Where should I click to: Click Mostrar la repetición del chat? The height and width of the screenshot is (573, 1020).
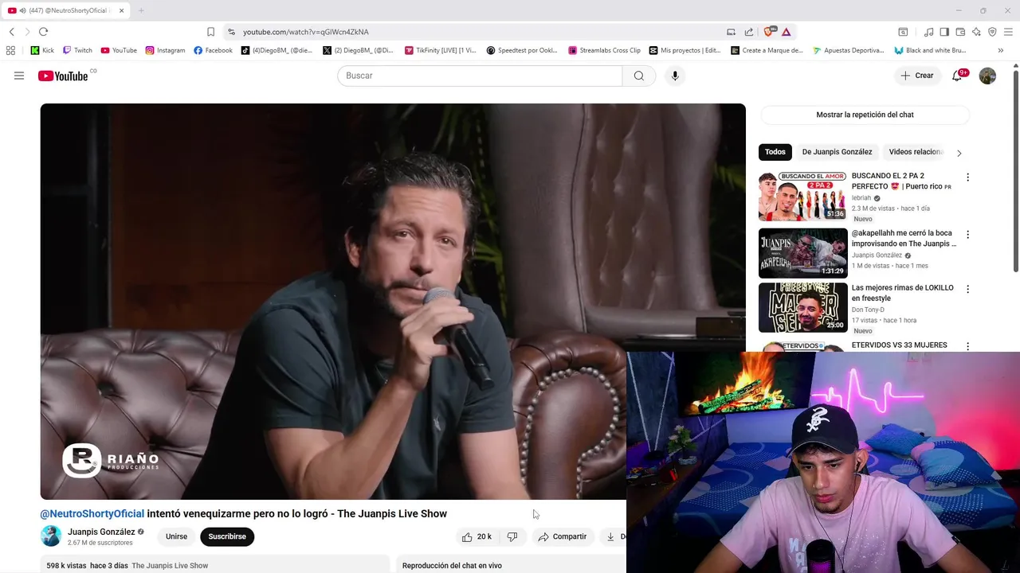click(x=865, y=115)
